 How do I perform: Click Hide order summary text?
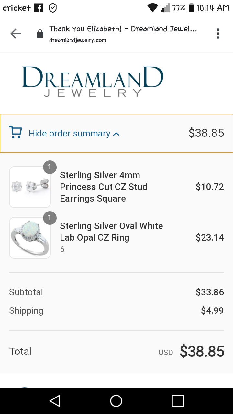tap(70, 133)
